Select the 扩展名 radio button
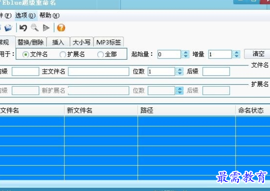 63,55
